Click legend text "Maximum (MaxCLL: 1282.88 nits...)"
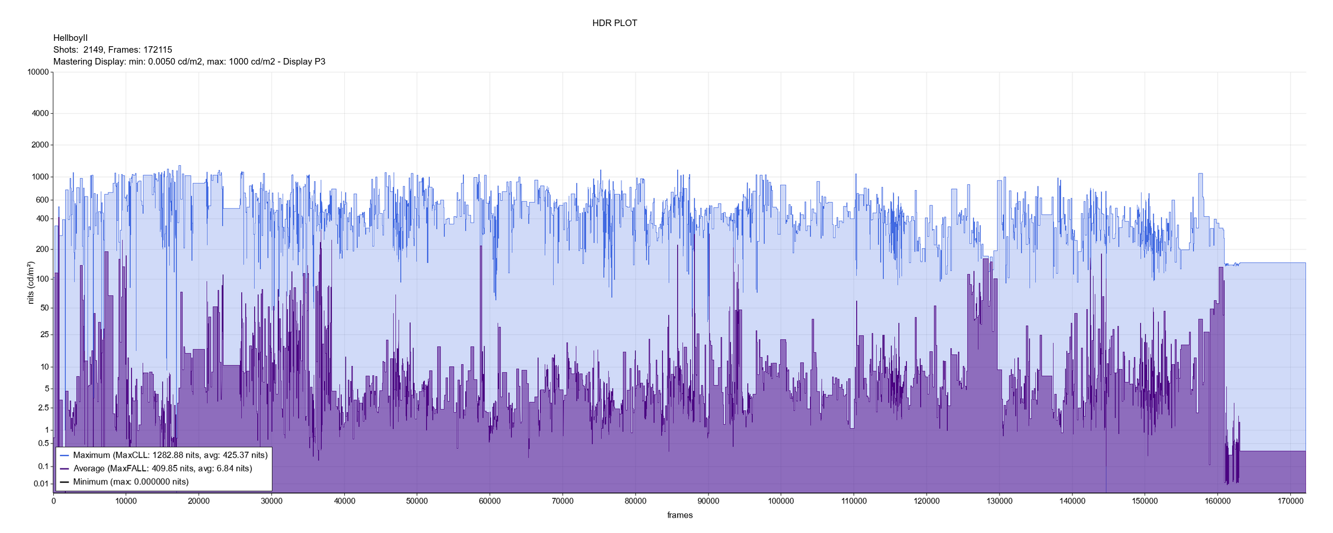This screenshot has height=533, width=1333. pyautogui.click(x=171, y=455)
